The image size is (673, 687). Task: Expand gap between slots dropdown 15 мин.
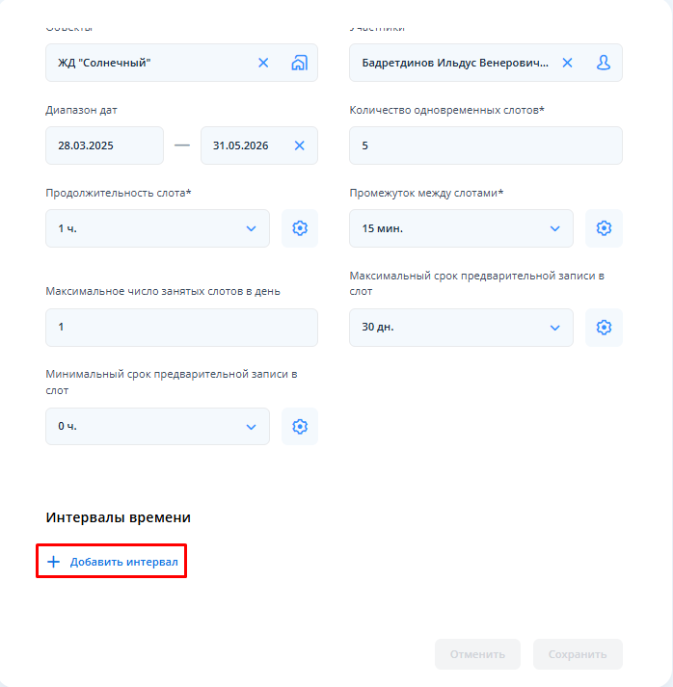461,228
